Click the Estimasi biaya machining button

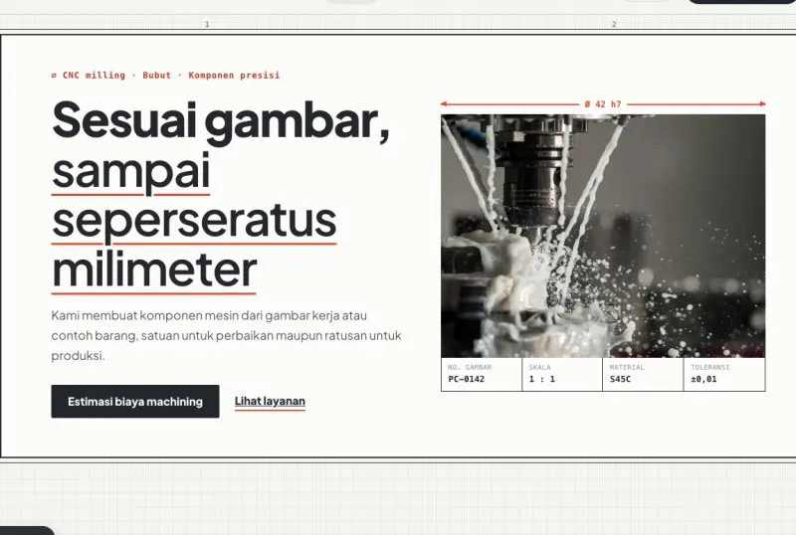click(135, 402)
